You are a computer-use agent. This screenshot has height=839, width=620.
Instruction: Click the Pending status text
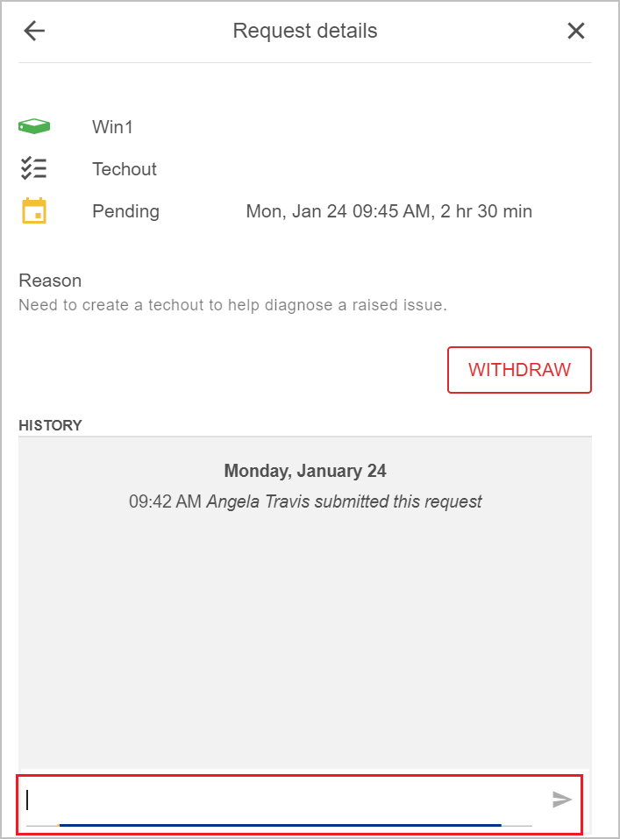(x=125, y=211)
